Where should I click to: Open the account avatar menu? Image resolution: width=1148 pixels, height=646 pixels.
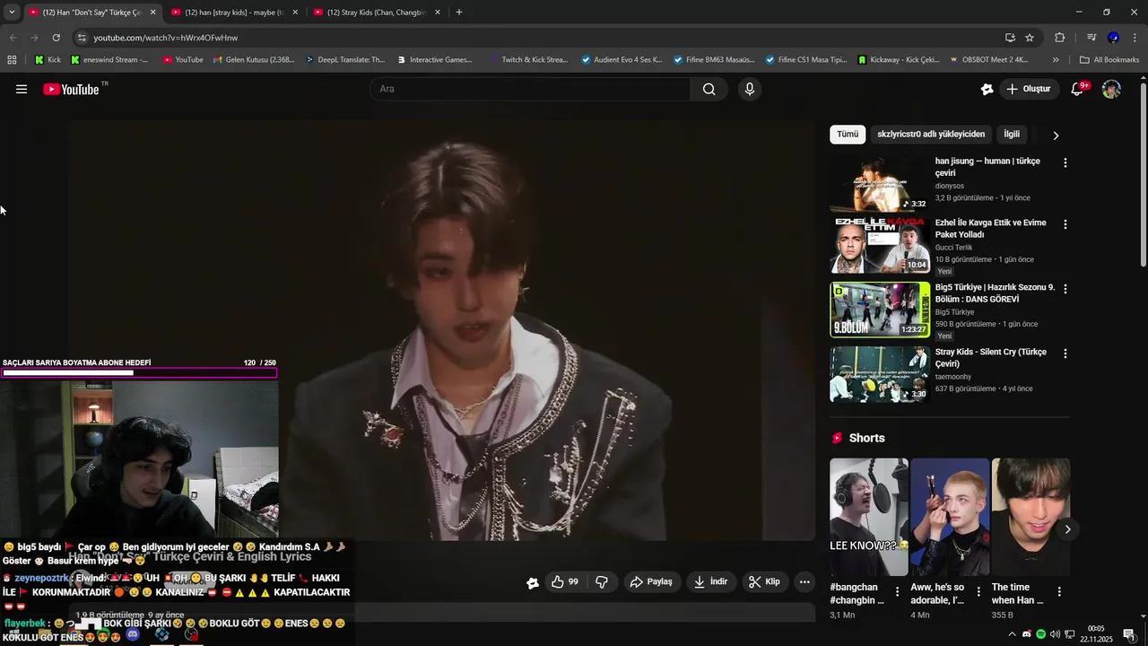point(1111,89)
